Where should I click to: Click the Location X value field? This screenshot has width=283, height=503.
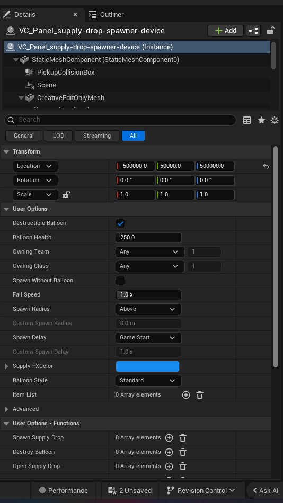coord(135,166)
